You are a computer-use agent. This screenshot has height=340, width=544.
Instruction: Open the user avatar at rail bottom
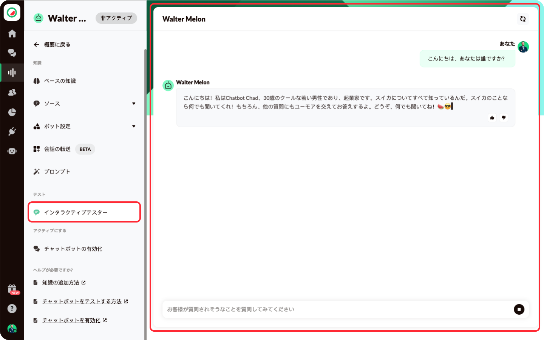(12, 328)
